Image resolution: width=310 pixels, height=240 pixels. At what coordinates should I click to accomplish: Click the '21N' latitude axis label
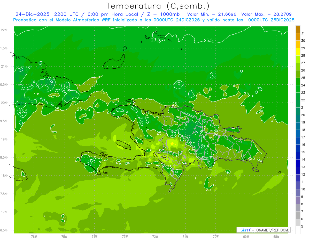(x=4, y=66)
